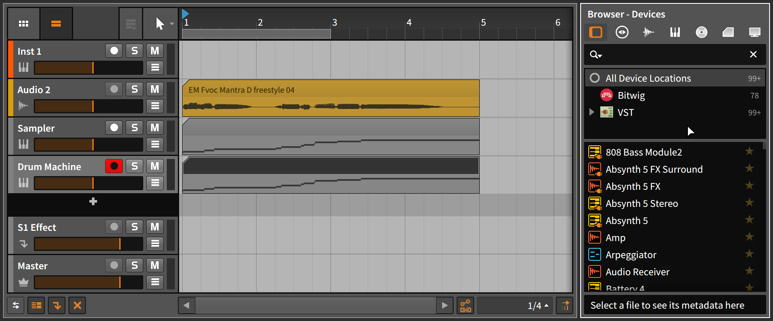Open Audio 2 track lanes menu
The height and width of the screenshot is (321, 773).
pyautogui.click(x=155, y=106)
